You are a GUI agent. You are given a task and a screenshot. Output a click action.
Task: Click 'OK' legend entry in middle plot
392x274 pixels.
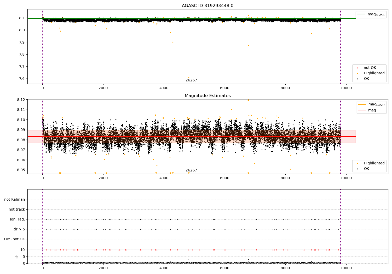[x=366, y=169]
